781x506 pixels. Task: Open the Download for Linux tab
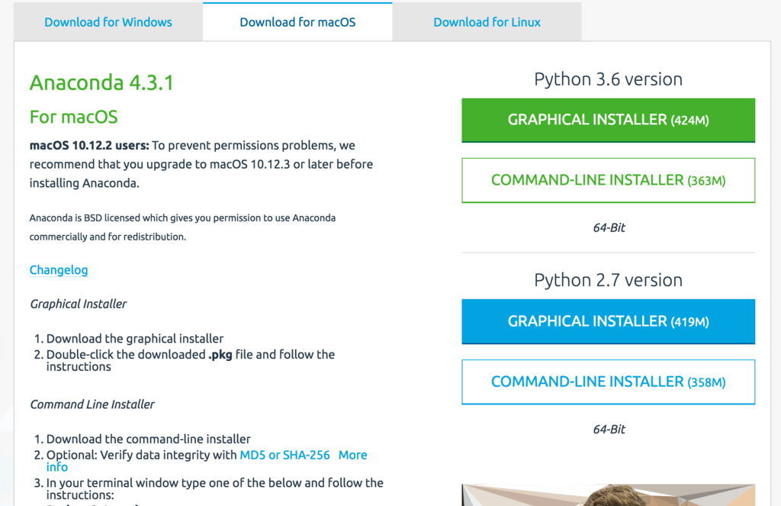coord(487,22)
